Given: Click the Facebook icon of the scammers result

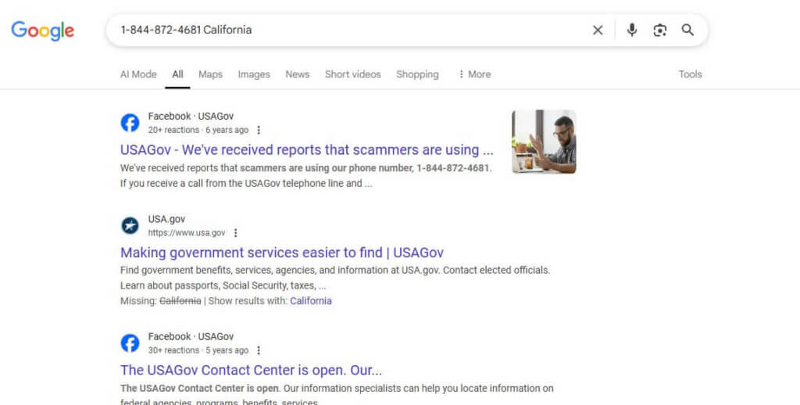Looking at the screenshot, I should point(130,123).
